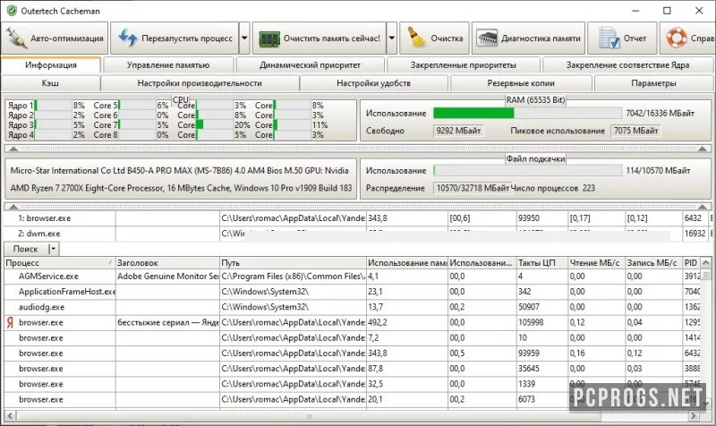The image size is (716, 426).
Task: Click the Поиск button
Action: click(x=26, y=249)
